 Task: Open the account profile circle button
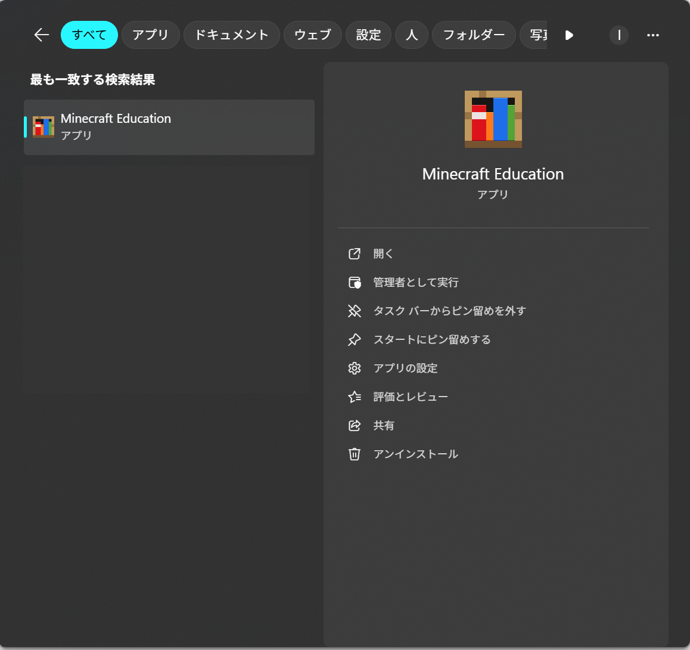pos(618,35)
